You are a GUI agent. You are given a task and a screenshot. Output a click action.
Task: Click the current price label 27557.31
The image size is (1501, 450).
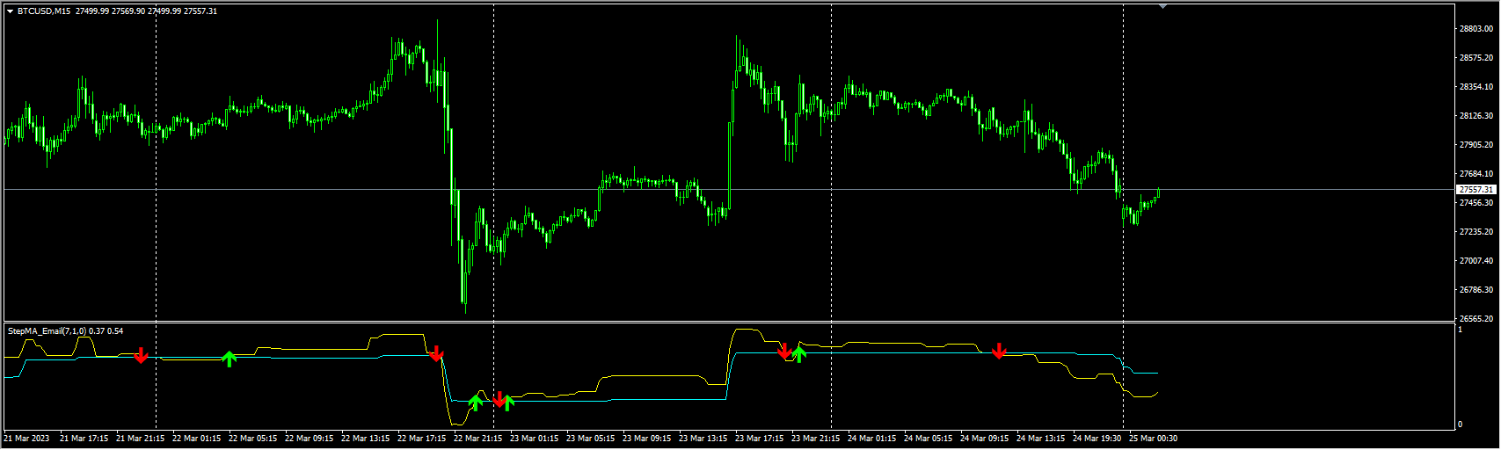pyautogui.click(x=1475, y=190)
